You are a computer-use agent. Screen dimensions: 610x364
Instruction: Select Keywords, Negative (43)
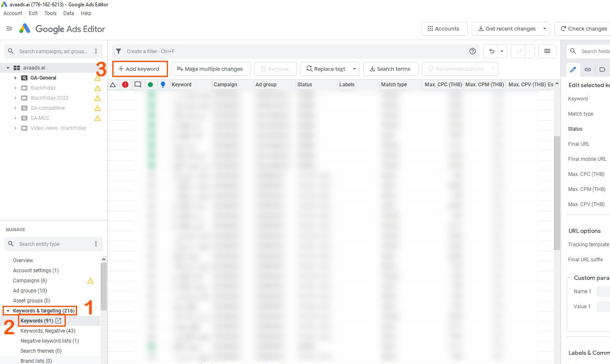(48, 331)
